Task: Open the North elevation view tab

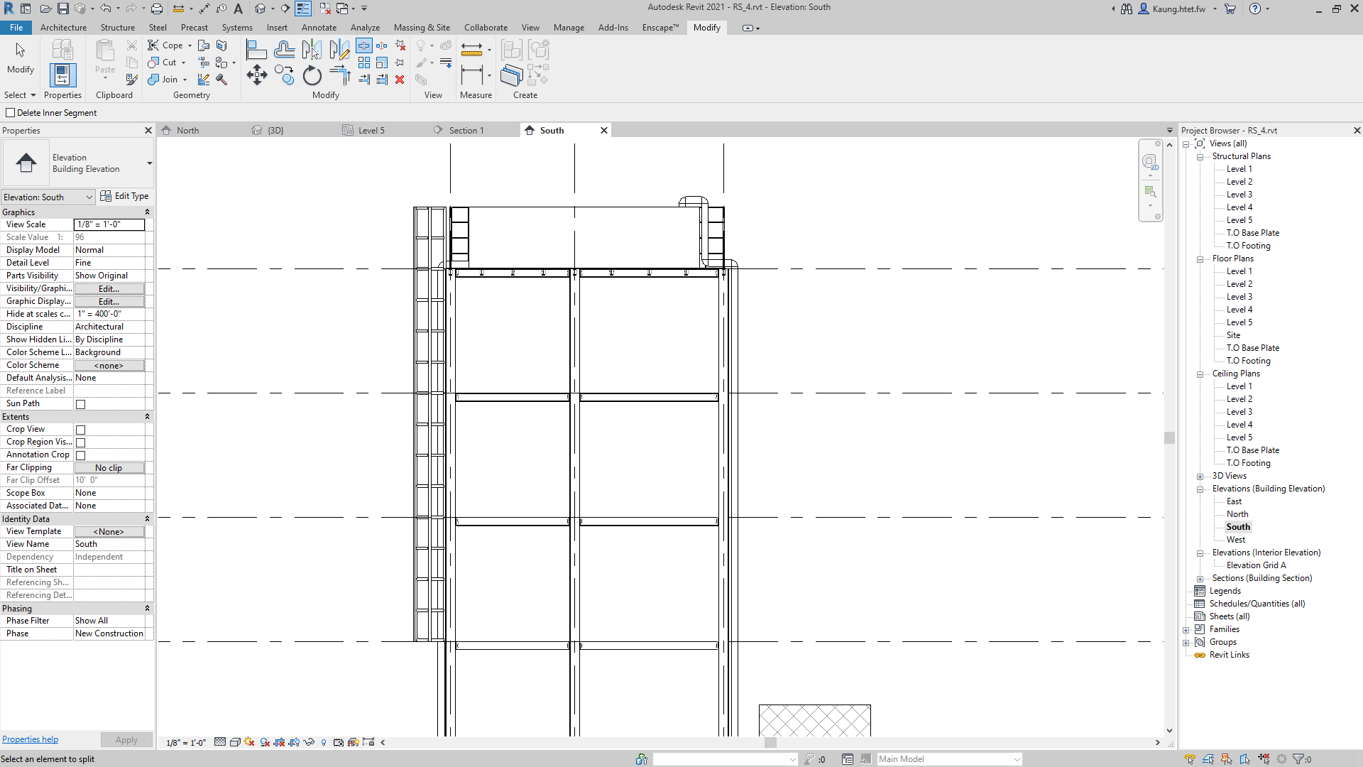Action: [187, 130]
